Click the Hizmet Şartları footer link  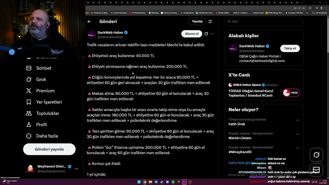(x=236, y=175)
